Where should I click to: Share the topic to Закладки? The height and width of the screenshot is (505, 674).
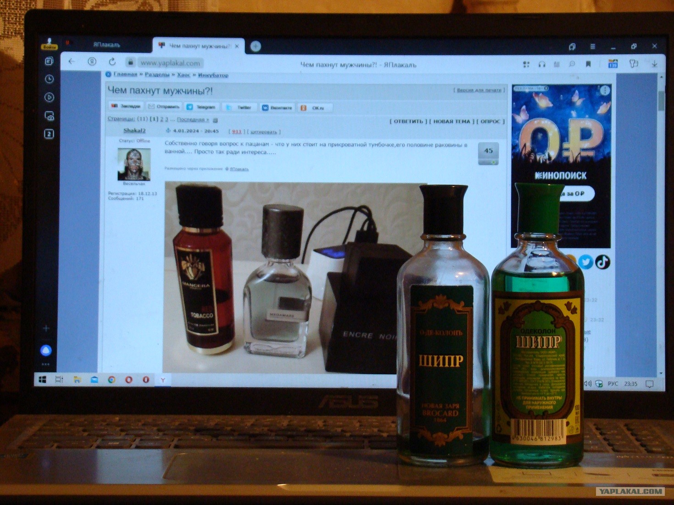click(x=126, y=106)
